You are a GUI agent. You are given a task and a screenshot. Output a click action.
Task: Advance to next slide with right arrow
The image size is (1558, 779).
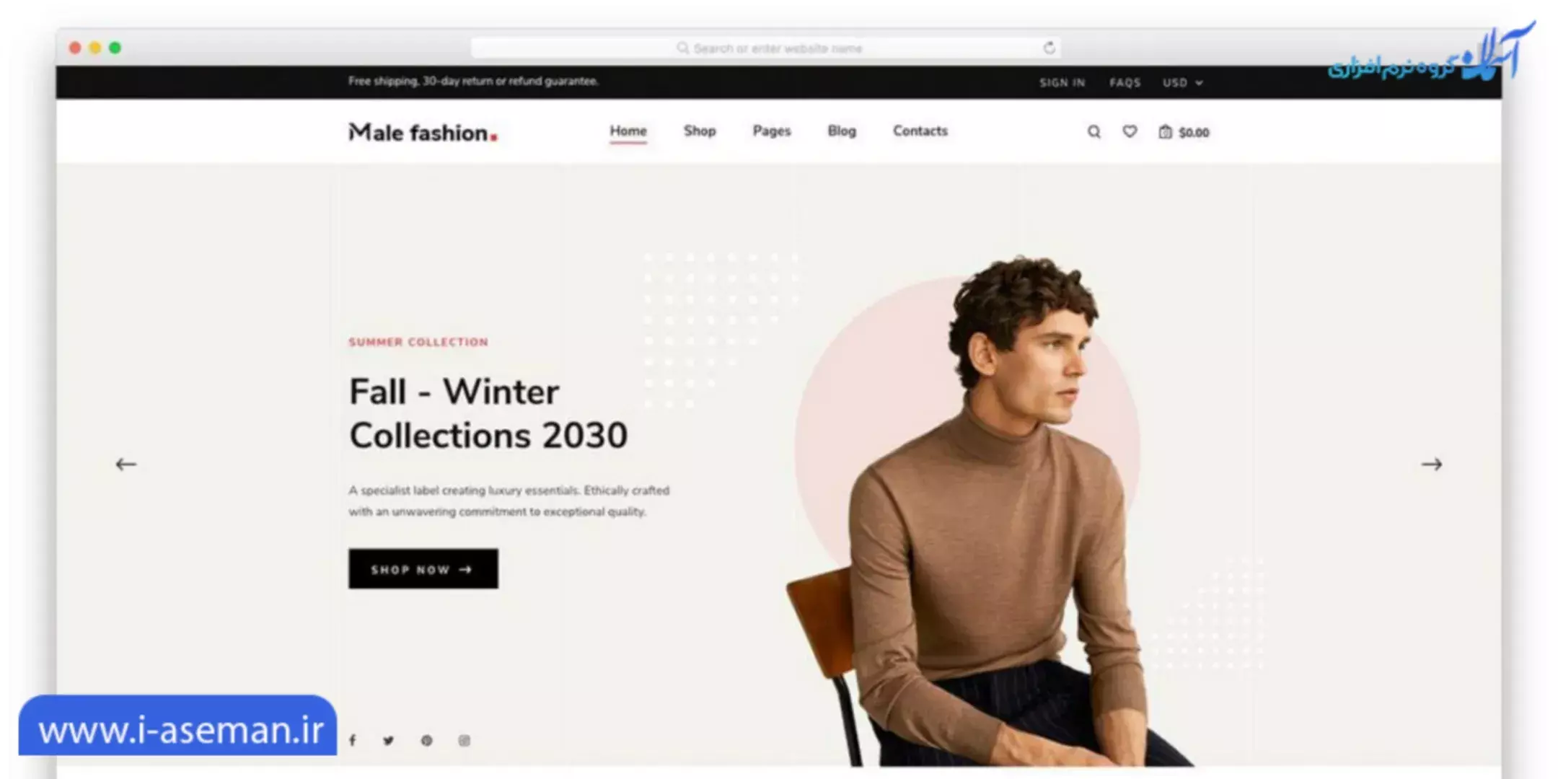pyautogui.click(x=1432, y=465)
